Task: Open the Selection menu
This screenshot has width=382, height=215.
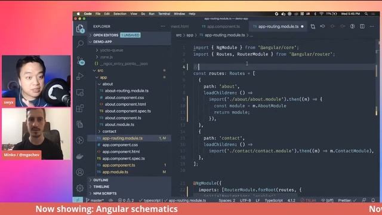Action: coord(120,14)
